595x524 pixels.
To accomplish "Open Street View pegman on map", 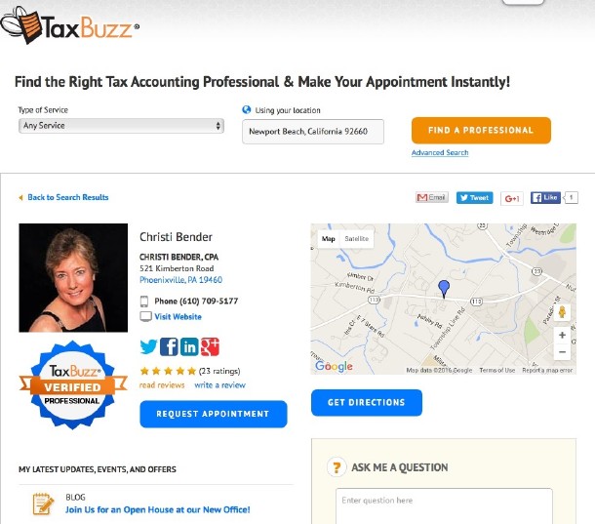I will click(562, 312).
